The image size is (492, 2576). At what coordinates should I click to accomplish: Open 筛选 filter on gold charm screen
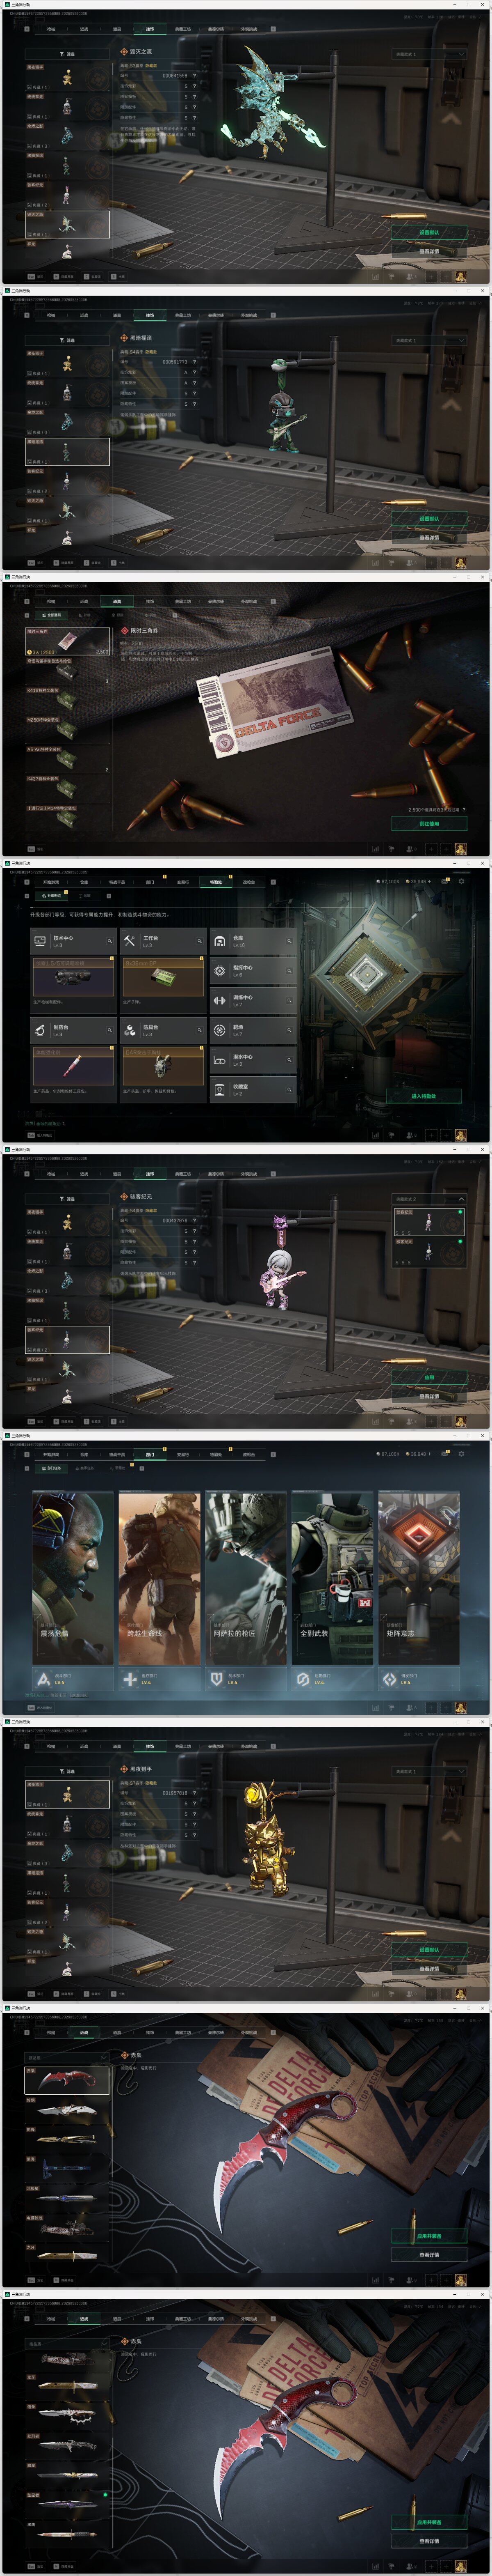tap(67, 1771)
